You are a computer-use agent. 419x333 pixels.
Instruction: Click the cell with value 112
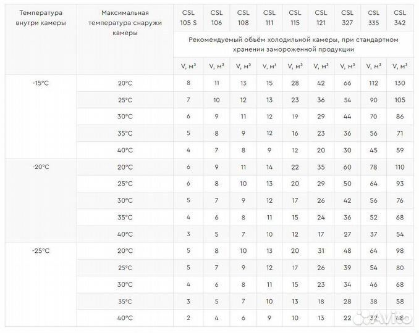(373, 83)
